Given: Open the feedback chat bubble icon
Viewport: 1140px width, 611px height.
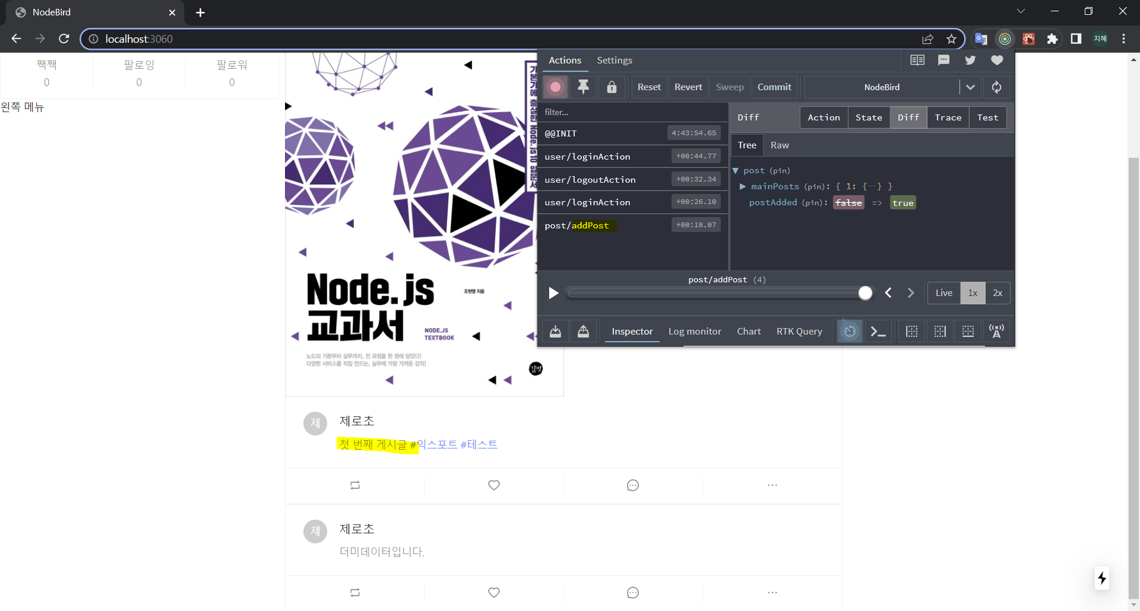Looking at the screenshot, I should click(943, 60).
